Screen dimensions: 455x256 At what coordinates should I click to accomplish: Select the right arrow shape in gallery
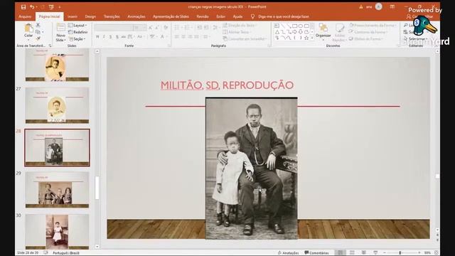pyautogui.click(x=295, y=32)
